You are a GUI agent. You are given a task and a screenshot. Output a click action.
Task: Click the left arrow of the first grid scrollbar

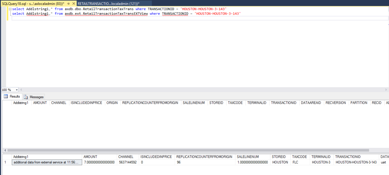pos(5,150)
